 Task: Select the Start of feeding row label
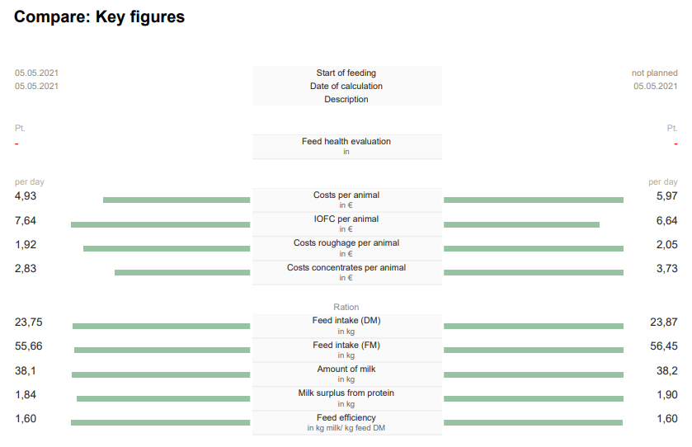(x=346, y=73)
